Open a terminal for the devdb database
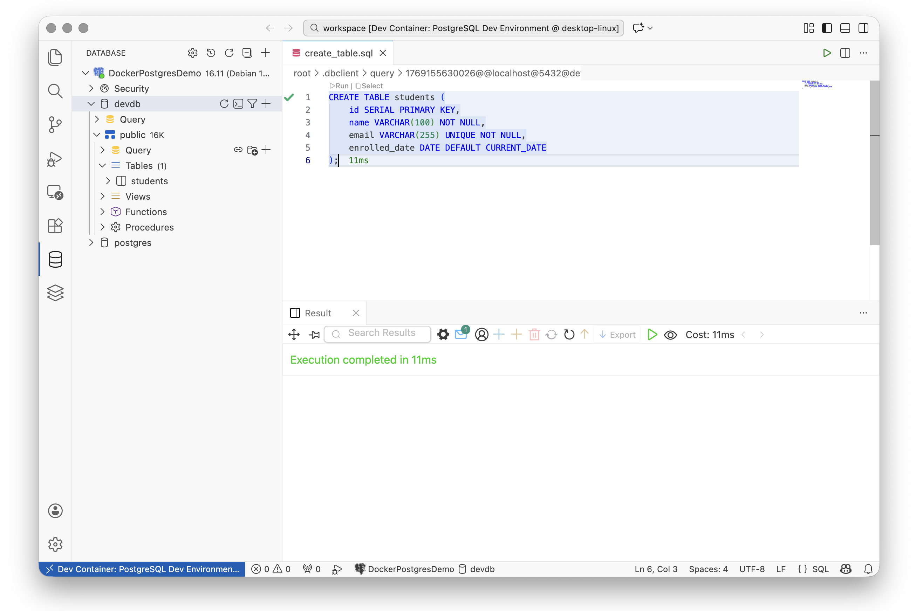This screenshot has height=611, width=916. coord(238,104)
